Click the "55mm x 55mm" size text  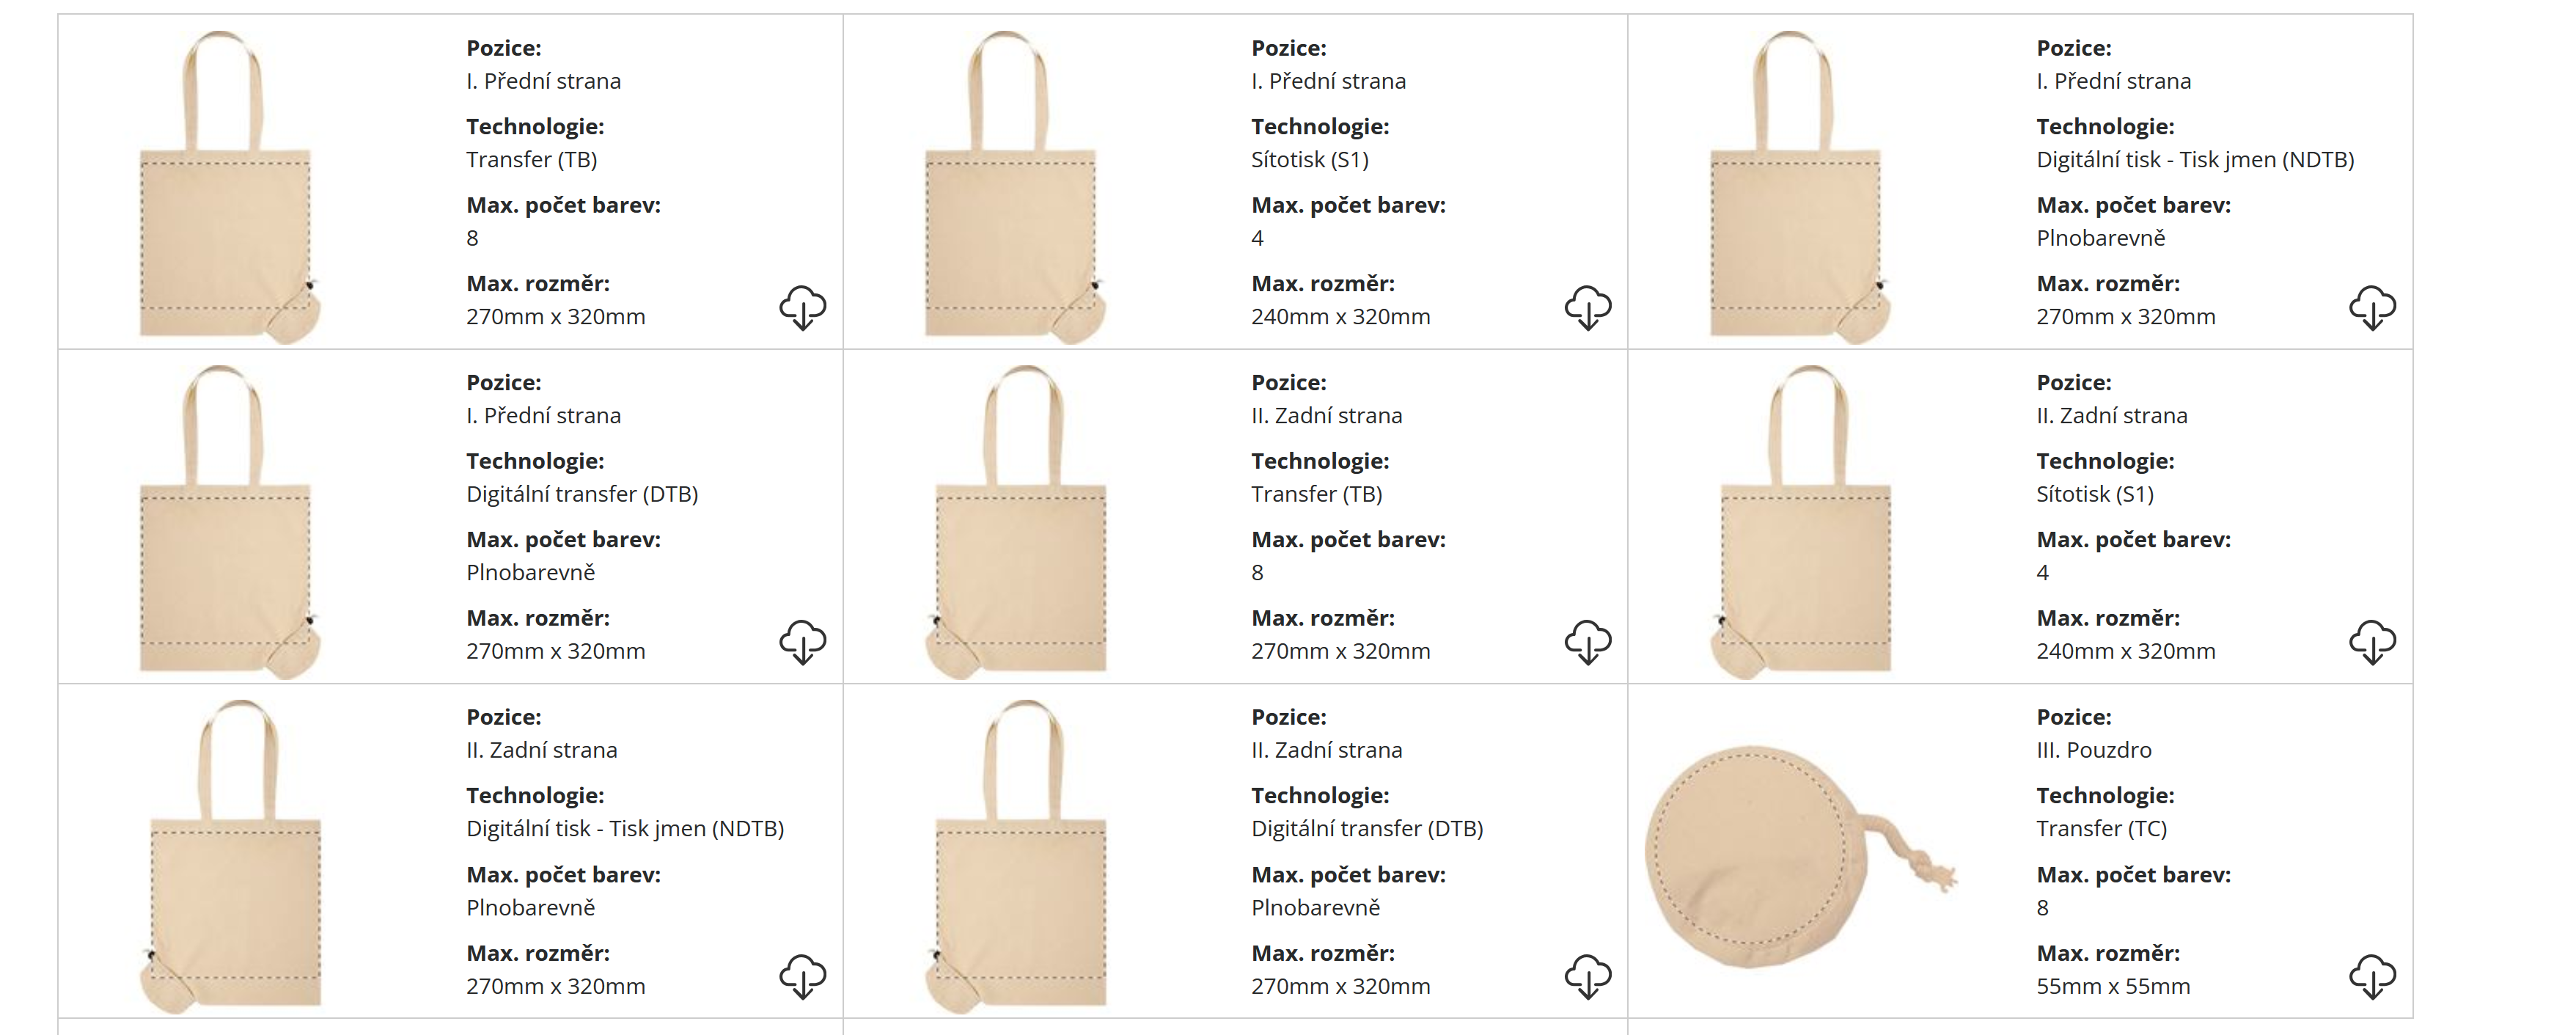(2112, 986)
